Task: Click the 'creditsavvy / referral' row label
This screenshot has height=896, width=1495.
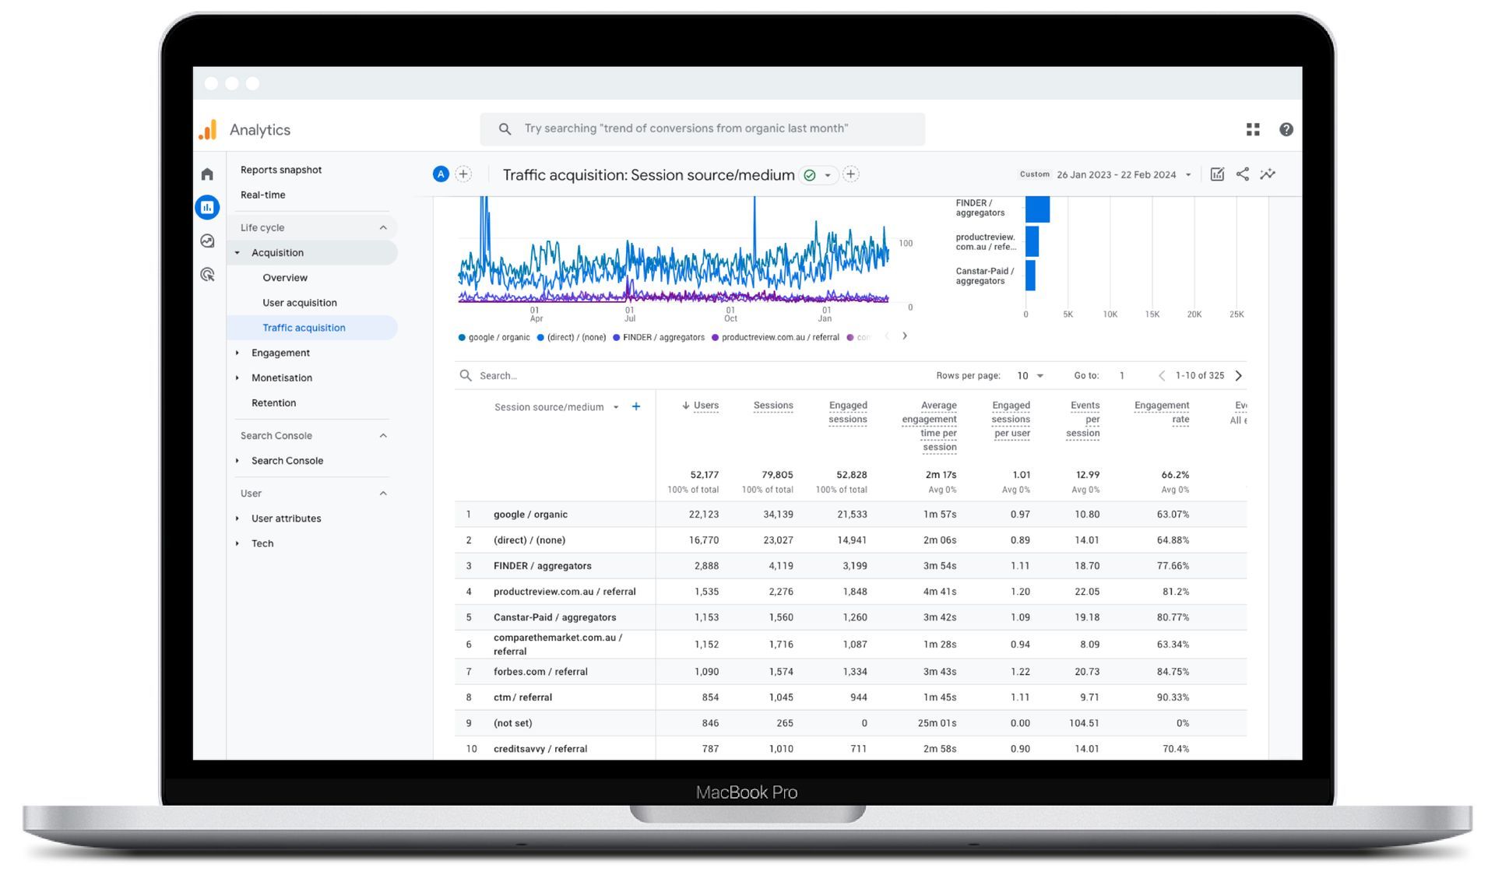Action: point(540,749)
